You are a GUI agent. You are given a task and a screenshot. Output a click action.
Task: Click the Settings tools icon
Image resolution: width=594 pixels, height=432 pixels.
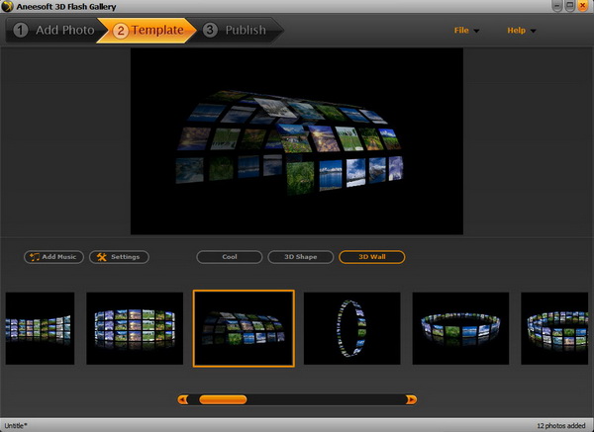[x=100, y=257]
